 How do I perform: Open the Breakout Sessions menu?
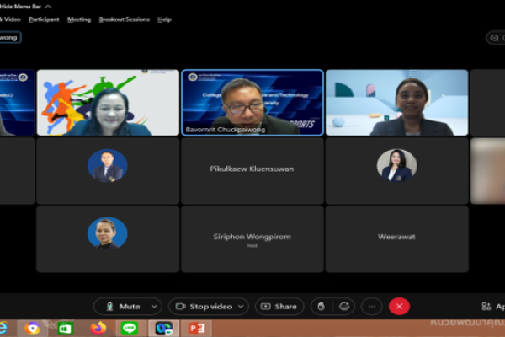124,19
